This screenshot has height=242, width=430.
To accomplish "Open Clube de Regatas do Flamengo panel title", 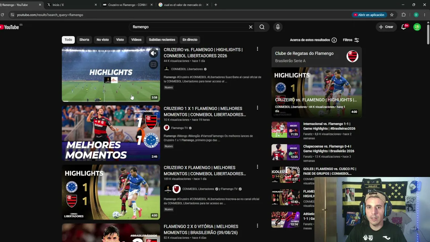I will (304, 53).
